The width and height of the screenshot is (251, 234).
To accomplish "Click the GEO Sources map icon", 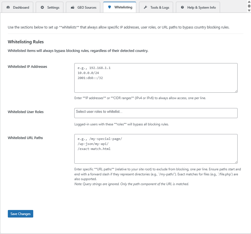I will [73, 8].
